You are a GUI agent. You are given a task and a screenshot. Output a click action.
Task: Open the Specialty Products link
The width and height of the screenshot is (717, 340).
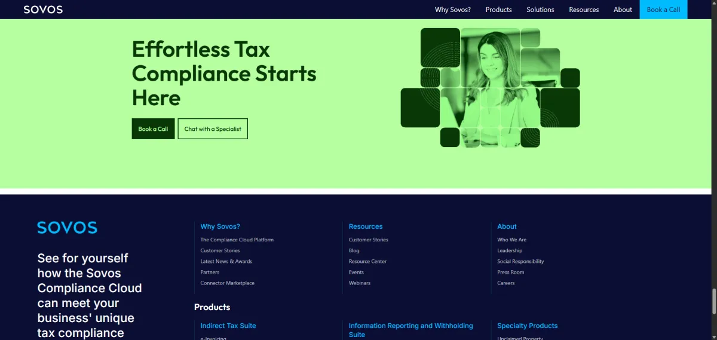pos(527,326)
